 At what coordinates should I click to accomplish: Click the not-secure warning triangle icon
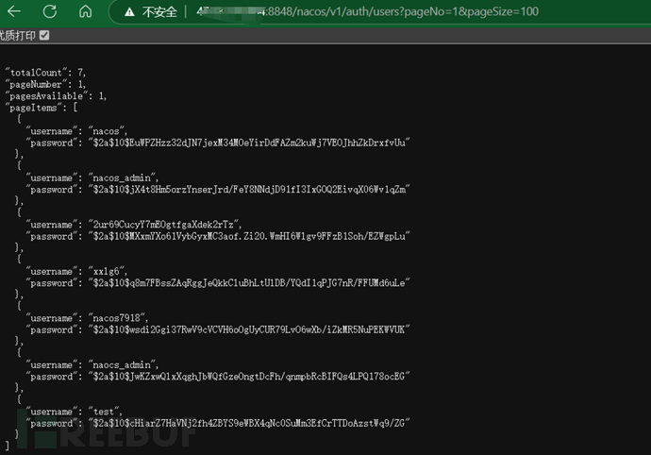tap(129, 12)
